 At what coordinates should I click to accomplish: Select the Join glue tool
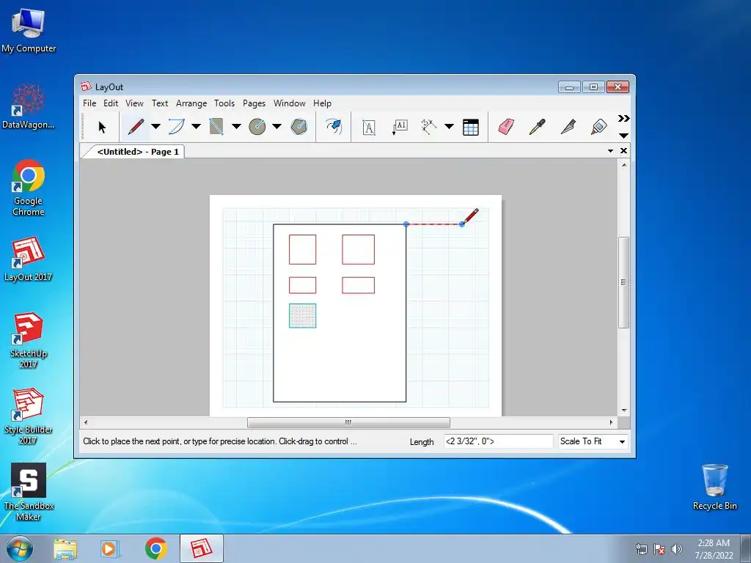(x=599, y=127)
